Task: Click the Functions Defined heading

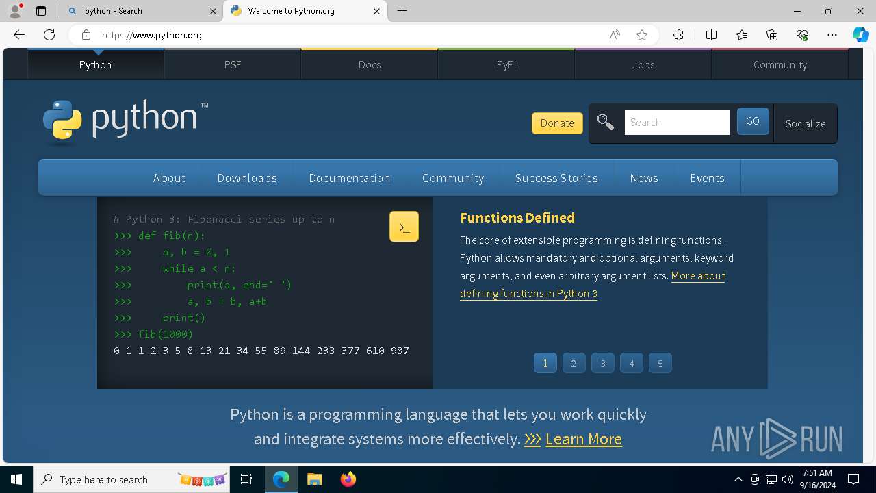Action: click(x=517, y=218)
